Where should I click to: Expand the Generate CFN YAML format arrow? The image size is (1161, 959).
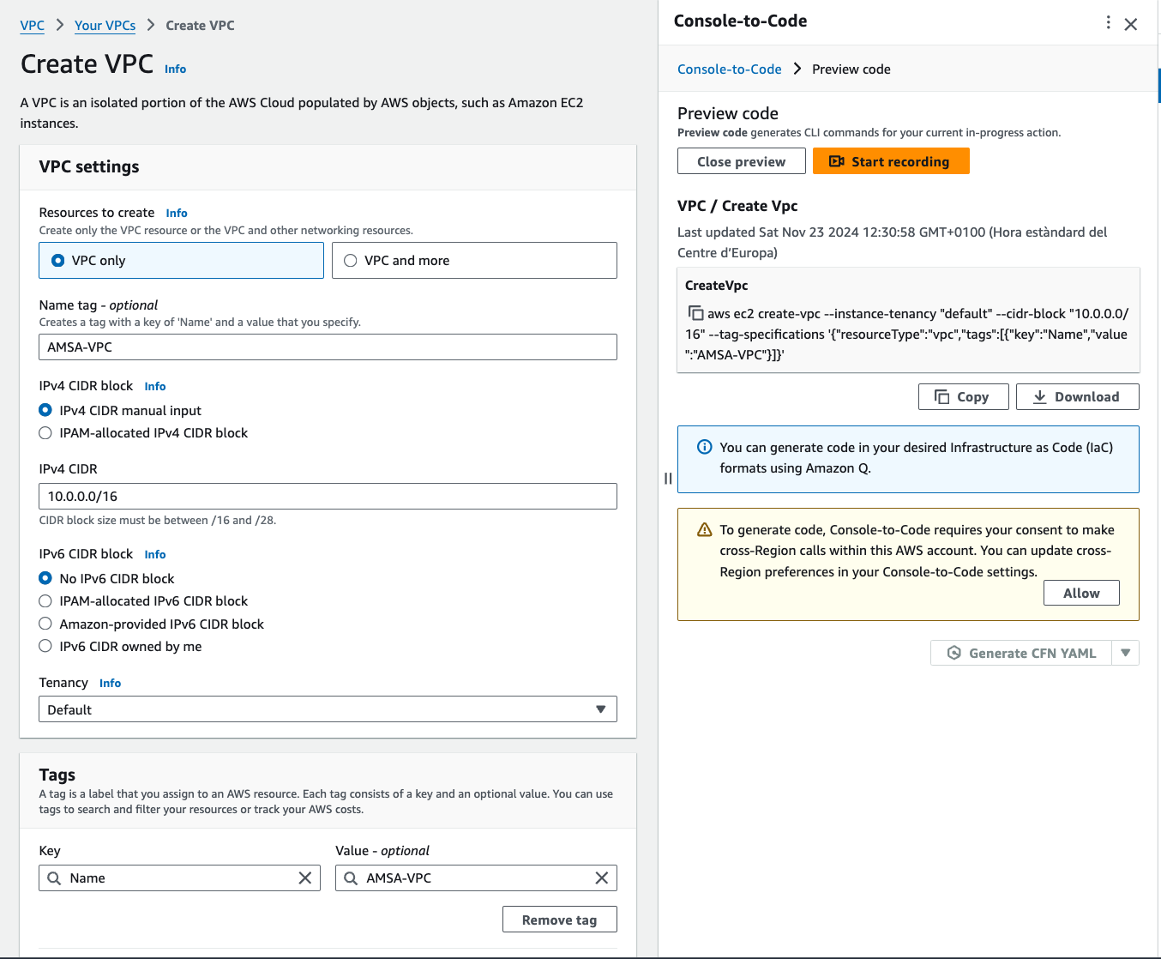click(x=1125, y=653)
